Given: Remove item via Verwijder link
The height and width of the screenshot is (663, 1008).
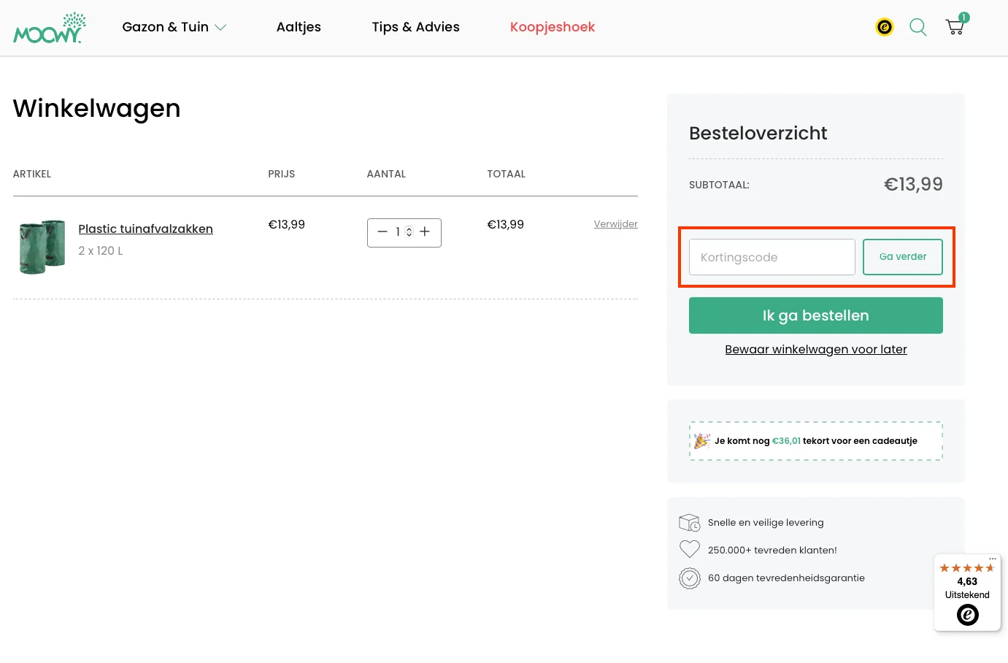Looking at the screenshot, I should point(615,223).
